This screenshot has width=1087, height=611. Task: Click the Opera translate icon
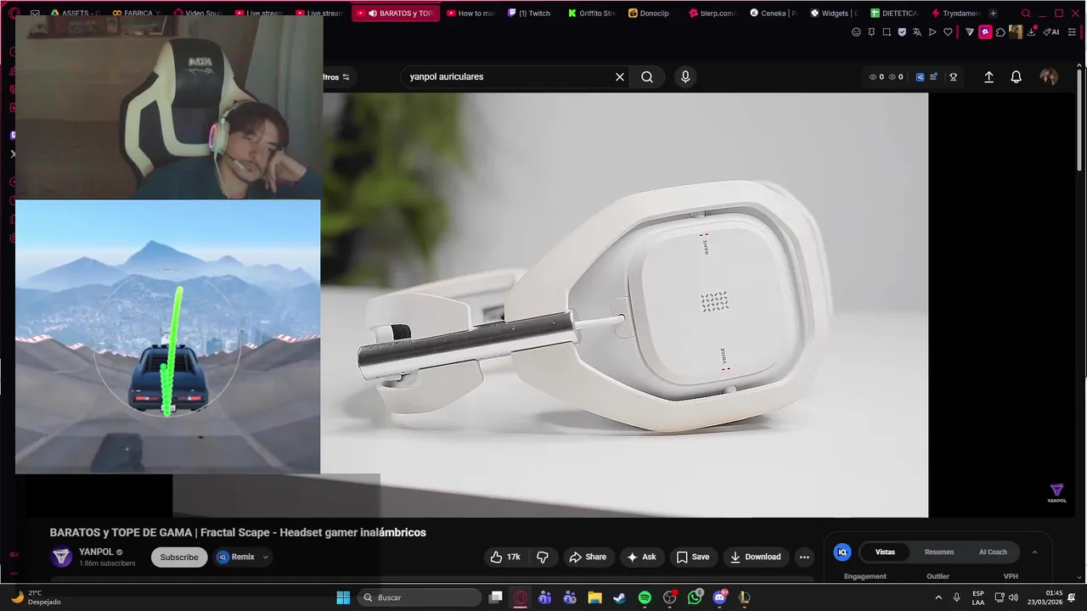tap(917, 32)
